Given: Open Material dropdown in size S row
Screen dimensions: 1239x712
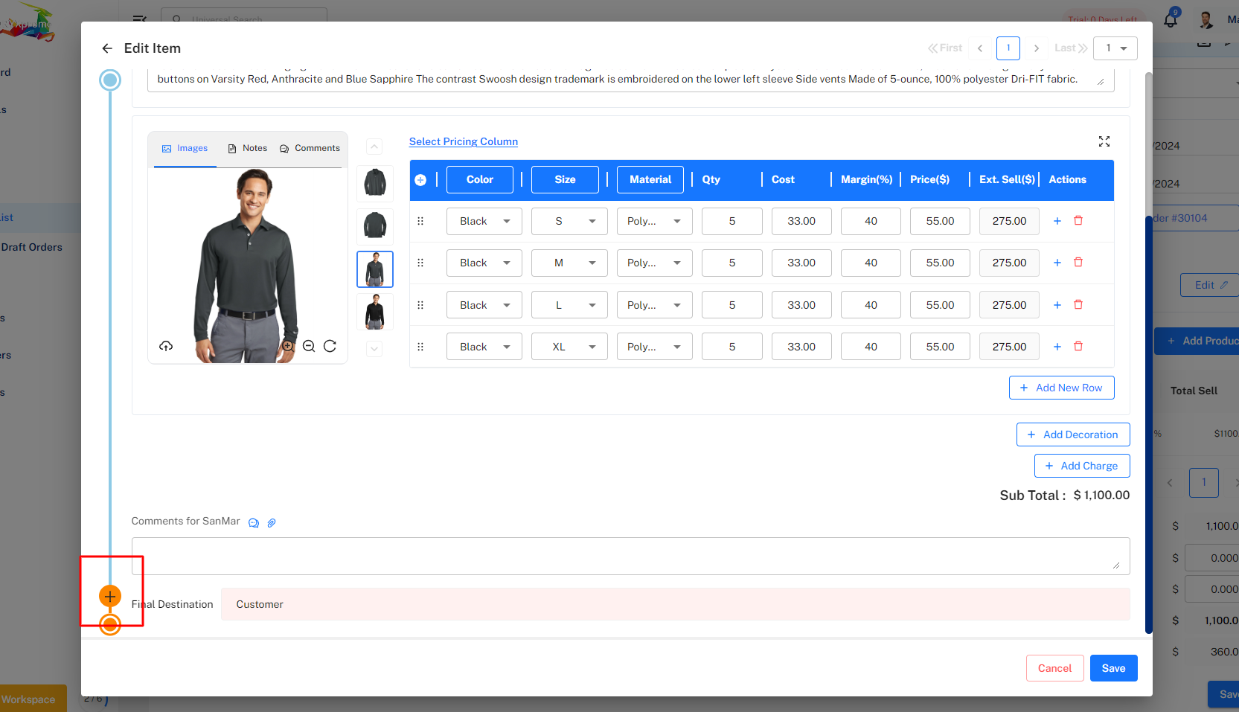Looking at the screenshot, I should tap(655, 221).
